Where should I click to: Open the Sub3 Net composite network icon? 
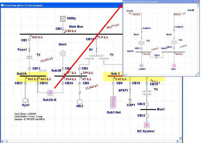tap(113, 102)
